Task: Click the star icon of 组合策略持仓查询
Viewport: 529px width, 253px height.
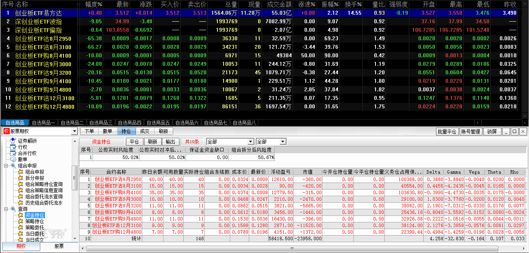Action: tap(21, 184)
